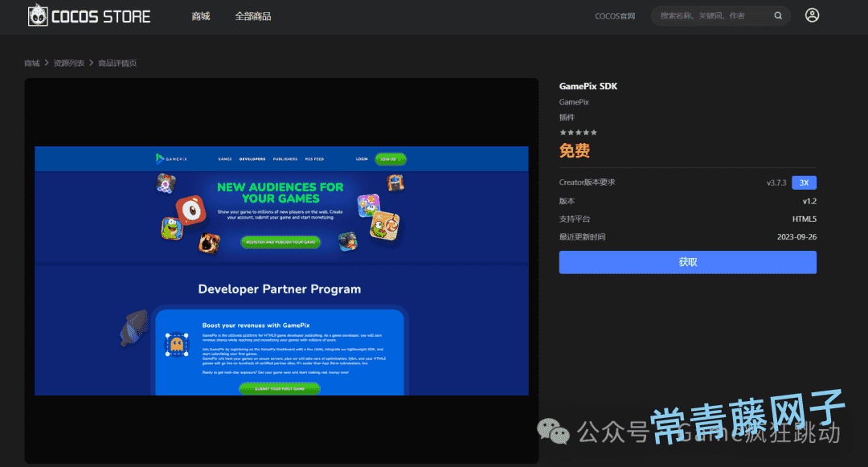
Task: Visit the COCOS官网 link
Action: tap(615, 16)
